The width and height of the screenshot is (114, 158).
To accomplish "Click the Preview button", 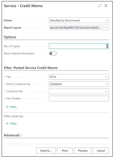I will pos(83,151).
